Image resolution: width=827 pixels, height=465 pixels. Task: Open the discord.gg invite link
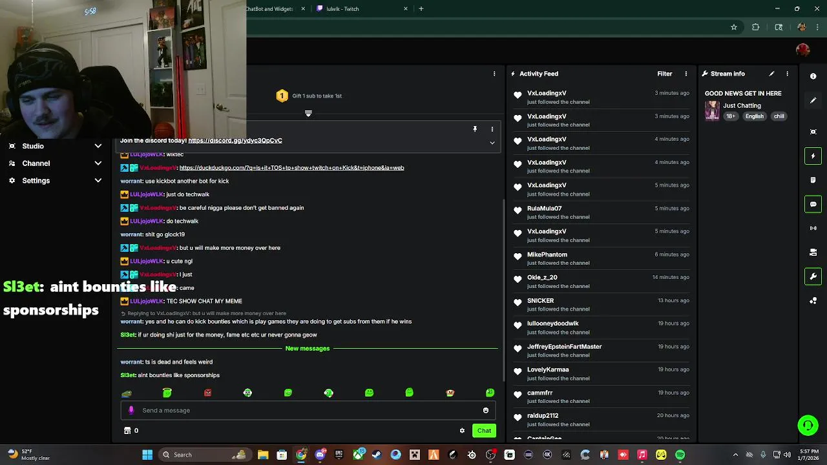[x=235, y=140]
